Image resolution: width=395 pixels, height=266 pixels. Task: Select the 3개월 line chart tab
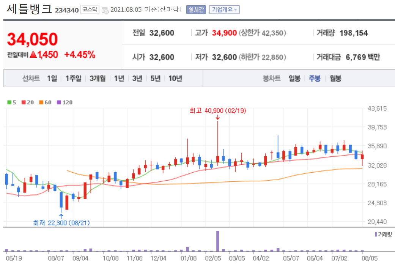[98, 79]
